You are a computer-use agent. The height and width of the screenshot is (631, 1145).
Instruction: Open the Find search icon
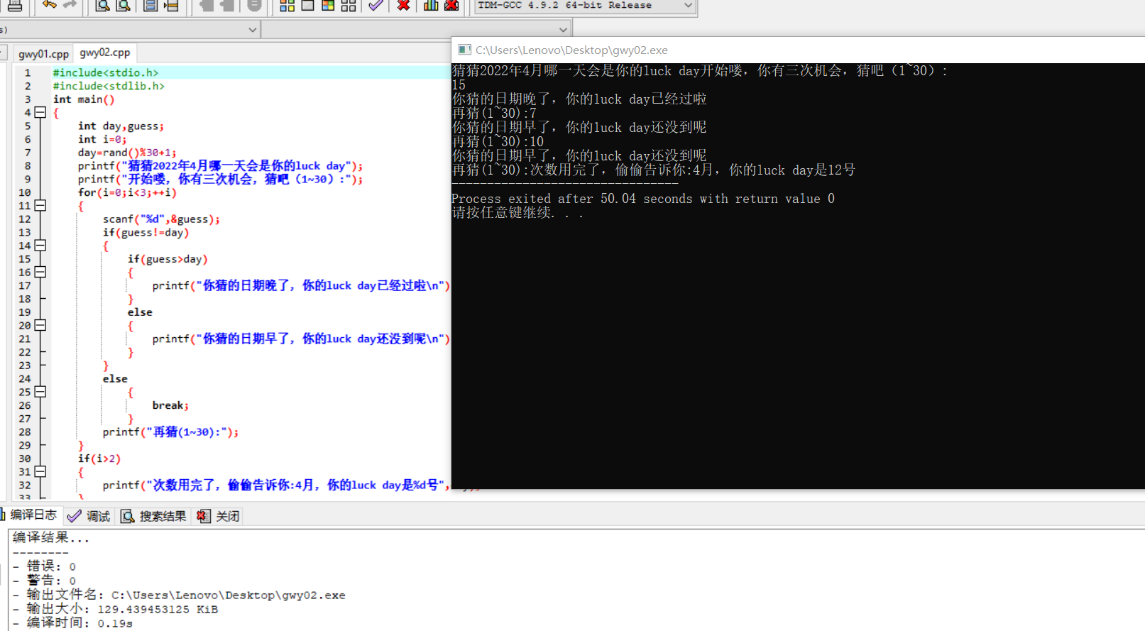tap(102, 6)
